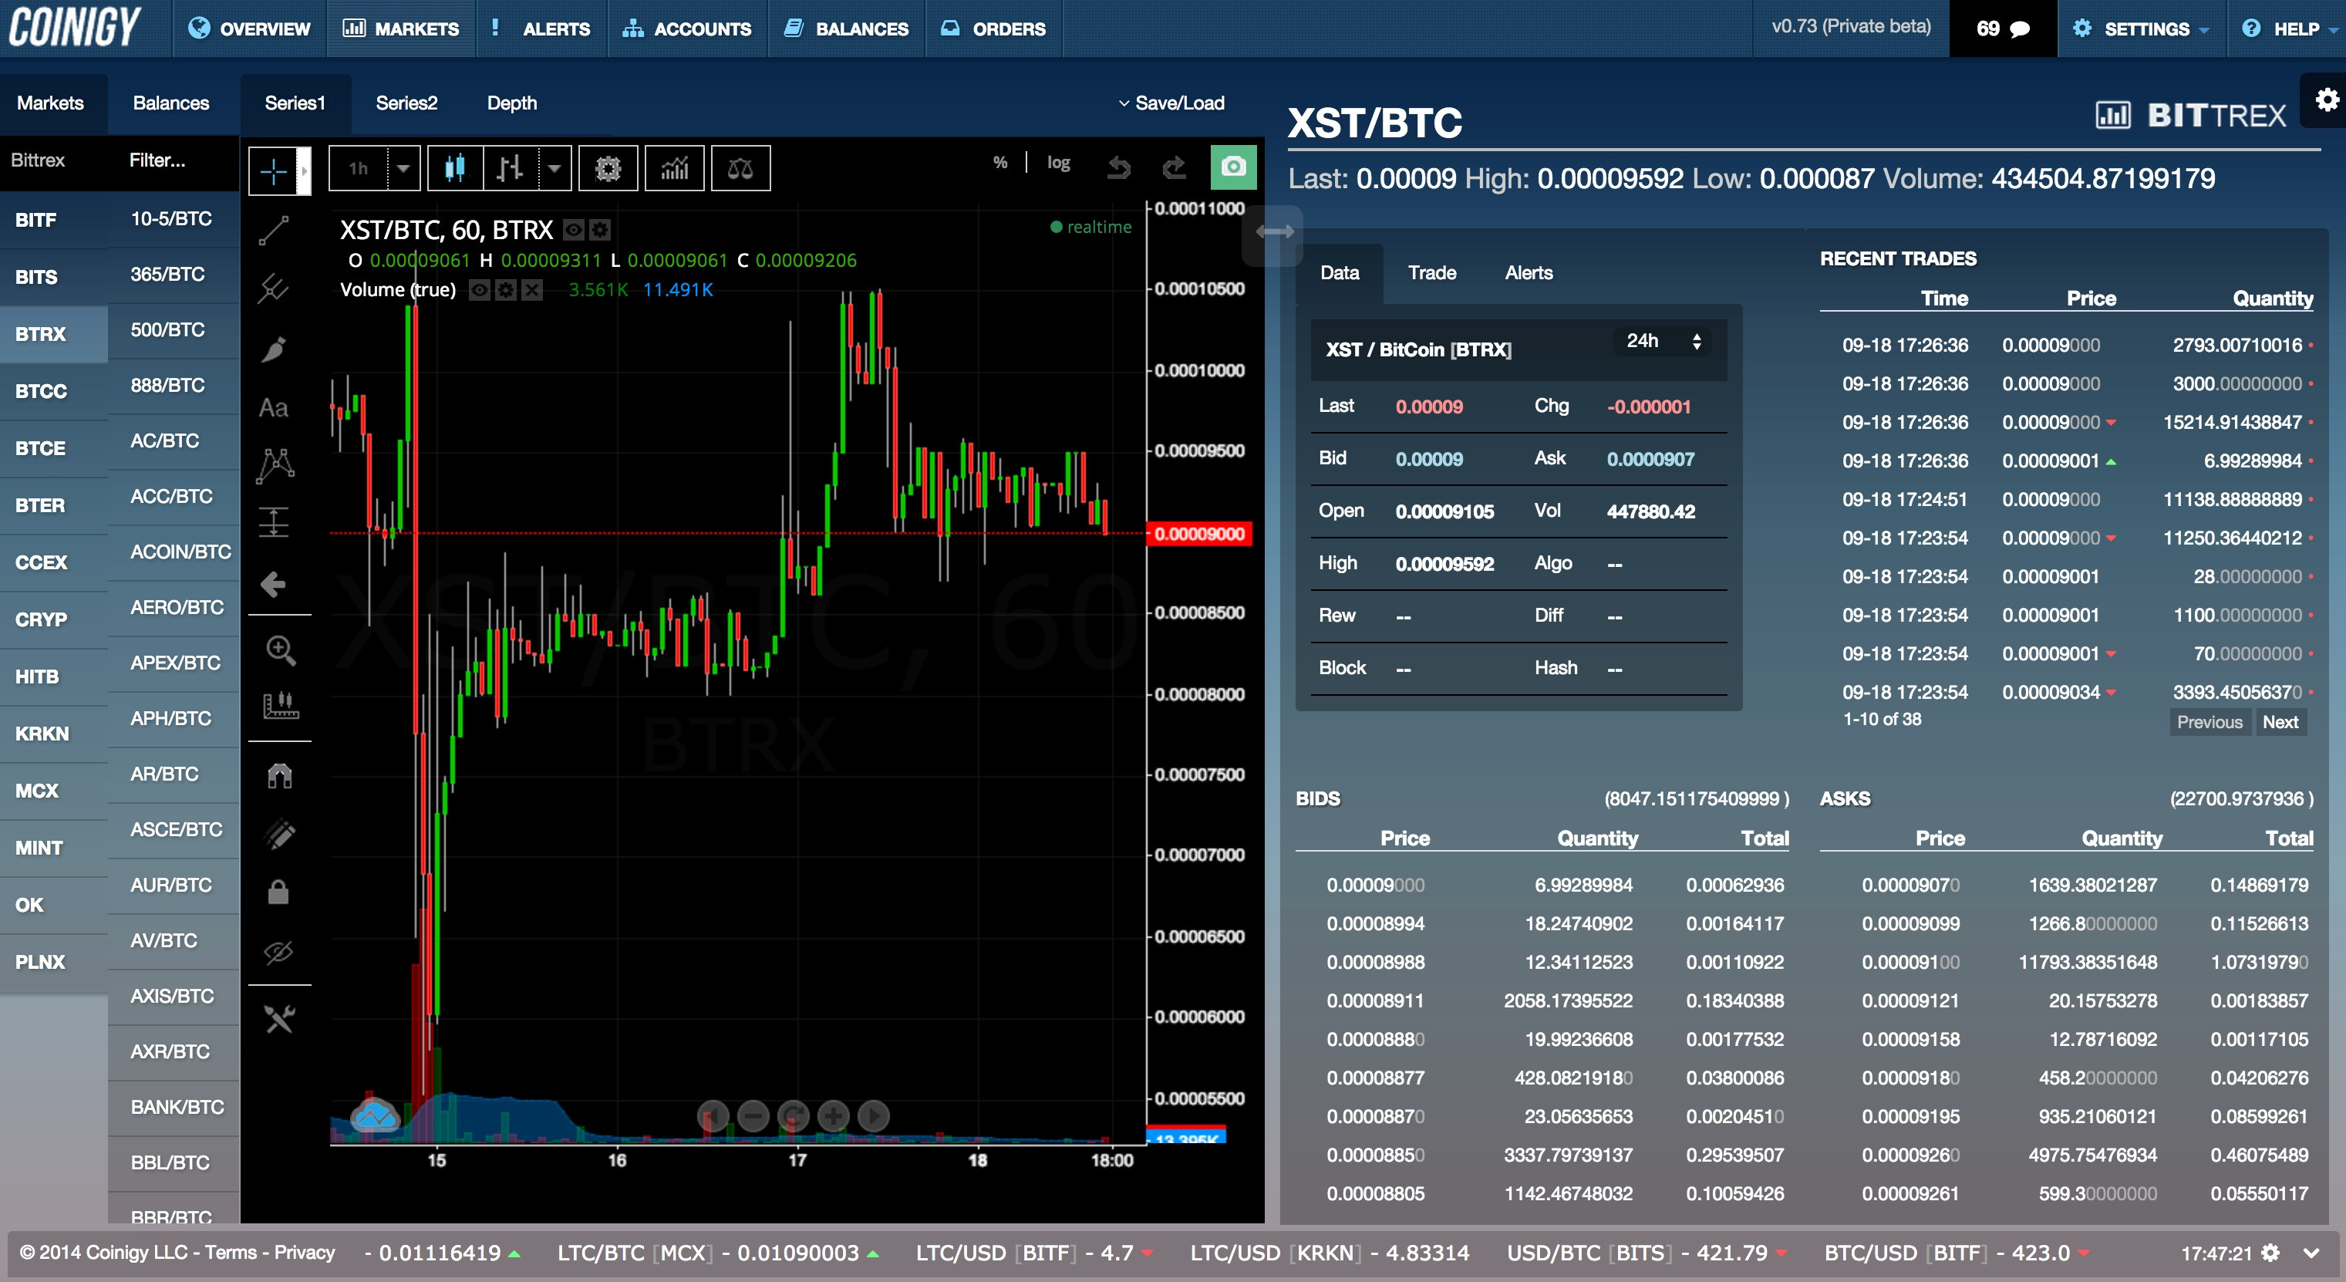Select the Aa text annotation tool
This screenshot has width=2346, height=1282.
tap(273, 407)
